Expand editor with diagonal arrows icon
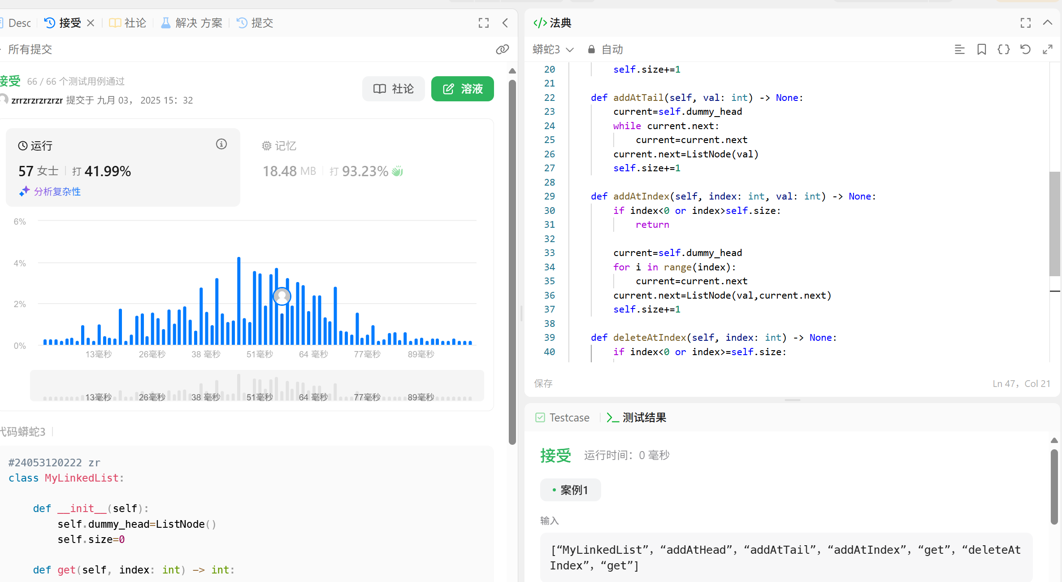The width and height of the screenshot is (1062, 582). [1047, 49]
